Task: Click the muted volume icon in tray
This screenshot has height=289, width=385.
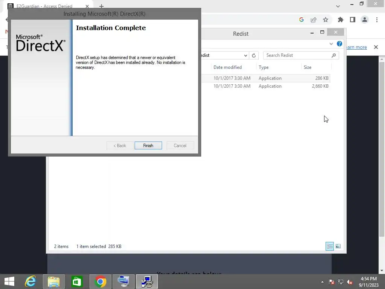Action: click(350, 282)
